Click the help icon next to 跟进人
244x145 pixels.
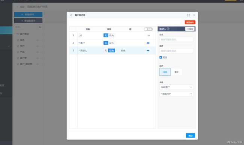click(x=168, y=29)
